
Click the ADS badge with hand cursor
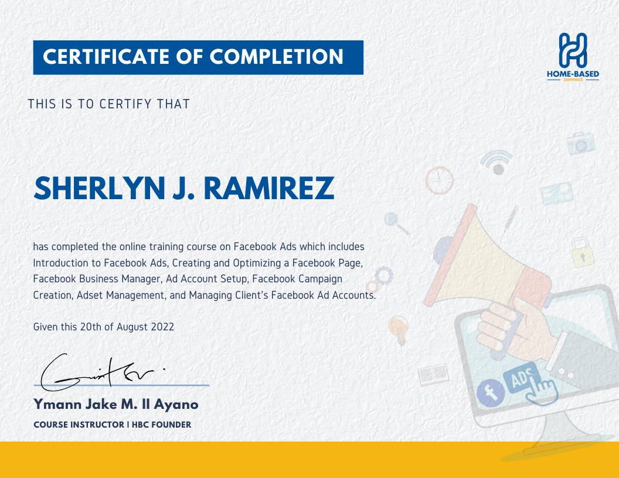(530, 383)
